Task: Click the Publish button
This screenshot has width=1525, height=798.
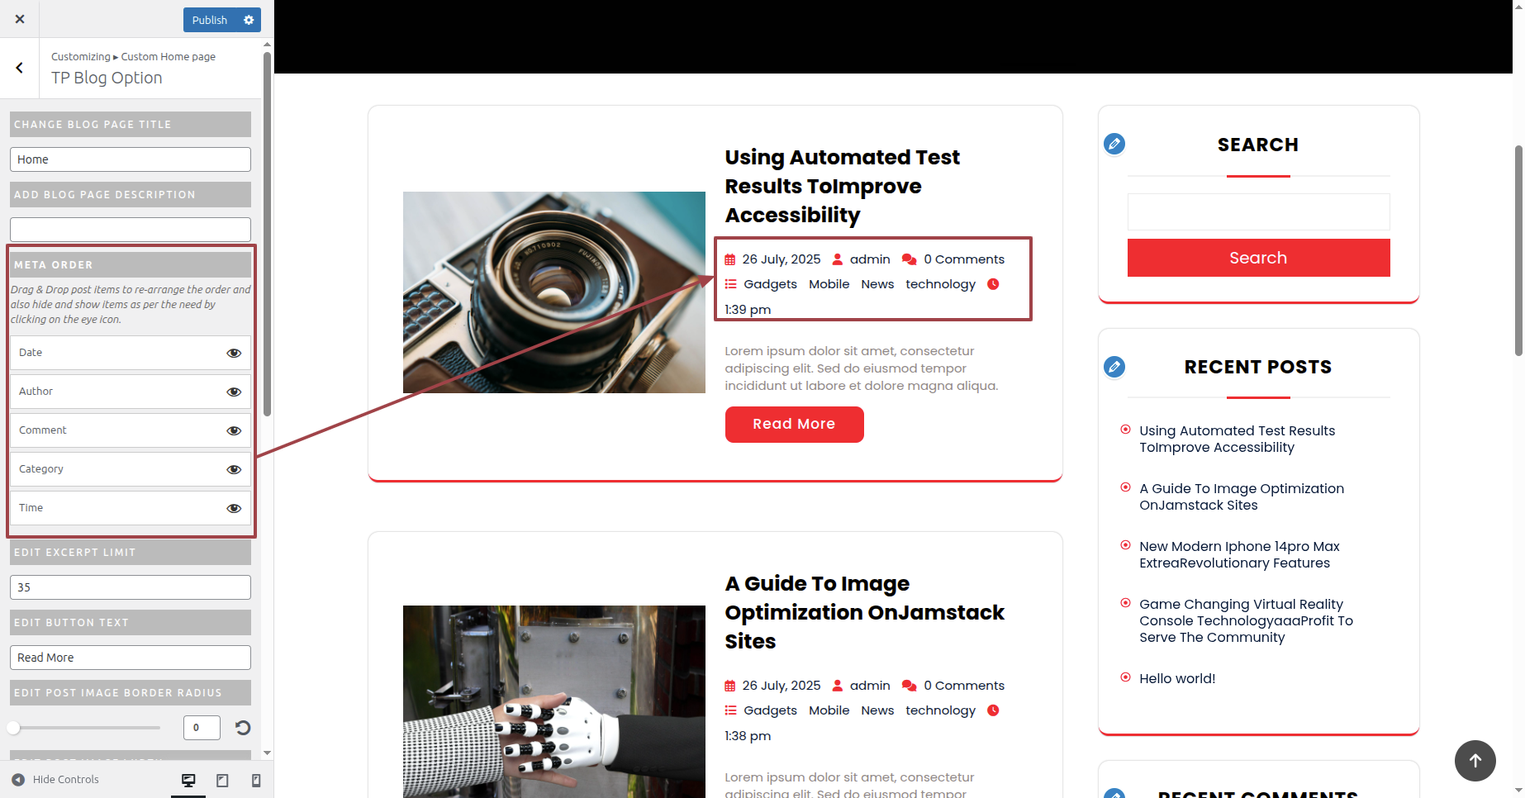Action: [210, 20]
